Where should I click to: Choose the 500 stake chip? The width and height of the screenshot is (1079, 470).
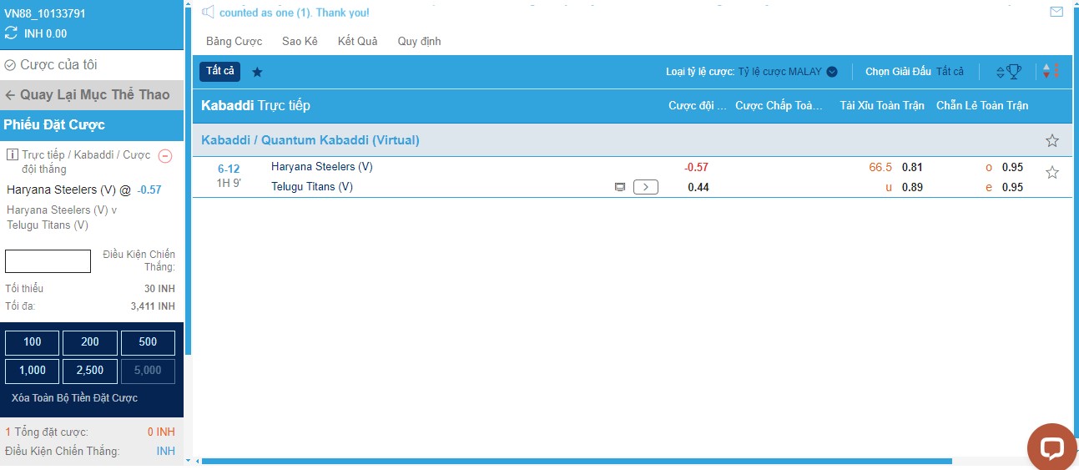(148, 342)
